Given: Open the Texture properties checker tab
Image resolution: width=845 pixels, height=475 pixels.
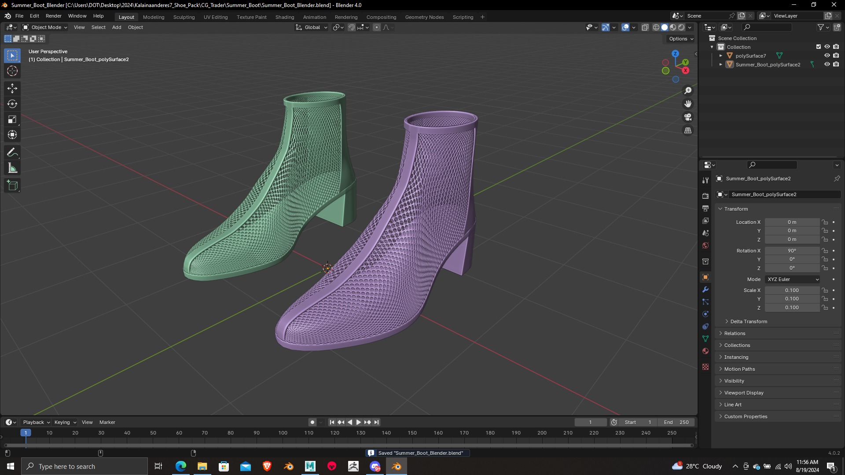Looking at the screenshot, I should 705,367.
